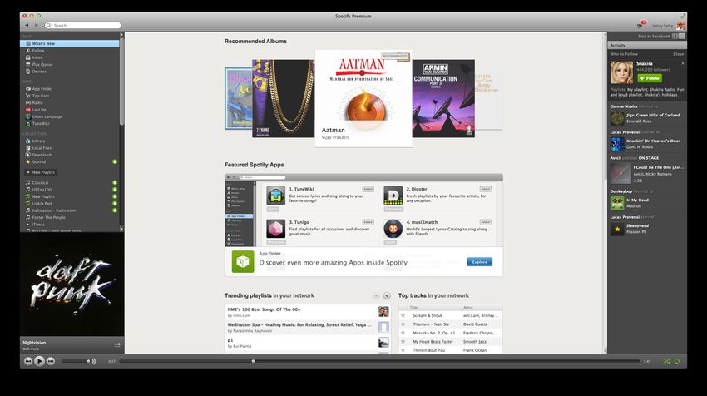Image resolution: width=707 pixels, height=396 pixels.
Task: Go forward with the navigation arrow
Action: coord(37,25)
